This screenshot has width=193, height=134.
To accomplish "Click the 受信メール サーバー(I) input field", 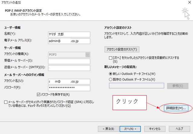I will pos(69,61).
